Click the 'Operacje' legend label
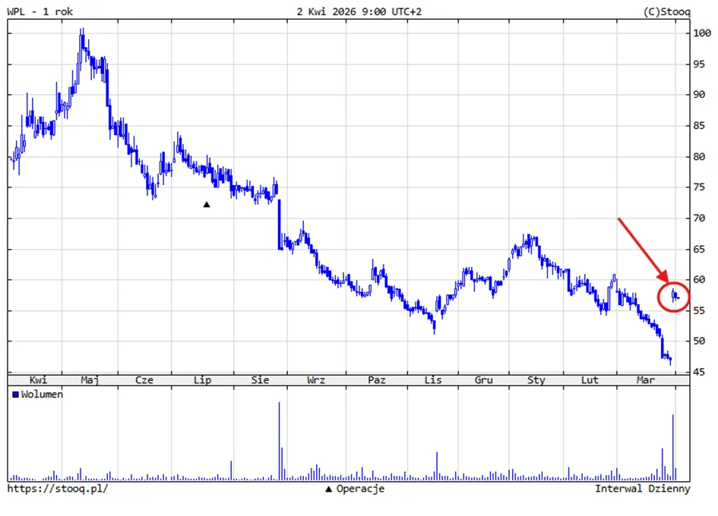The width and height of the screenshot is (718, 516). [360, 489]
